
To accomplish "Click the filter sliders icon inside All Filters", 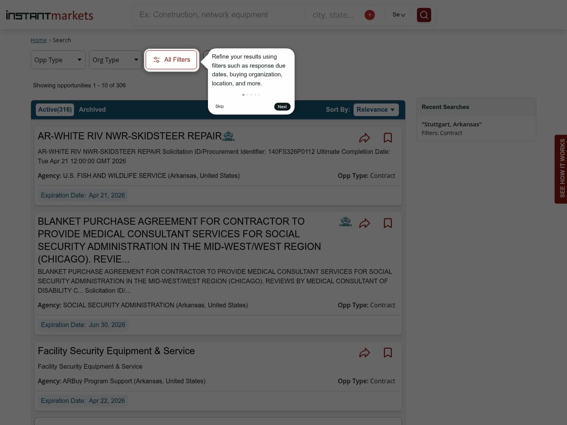I will [157, 60].
